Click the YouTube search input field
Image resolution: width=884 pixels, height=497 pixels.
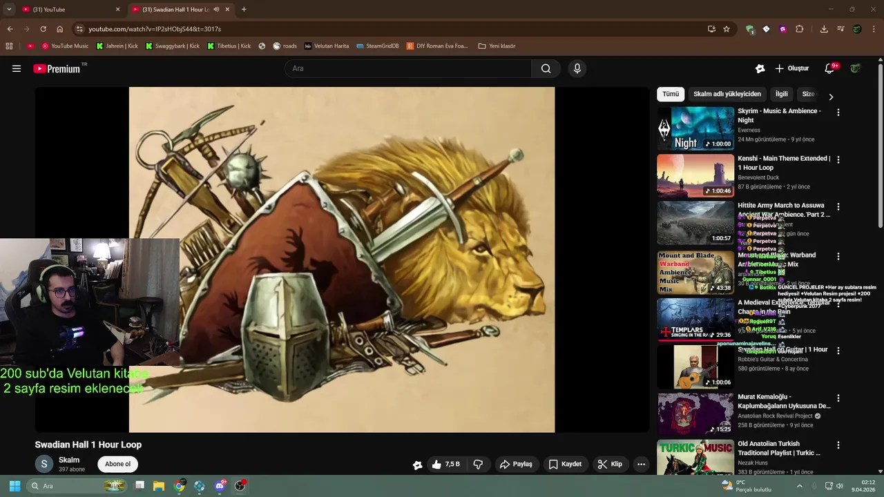click(407, 68)
